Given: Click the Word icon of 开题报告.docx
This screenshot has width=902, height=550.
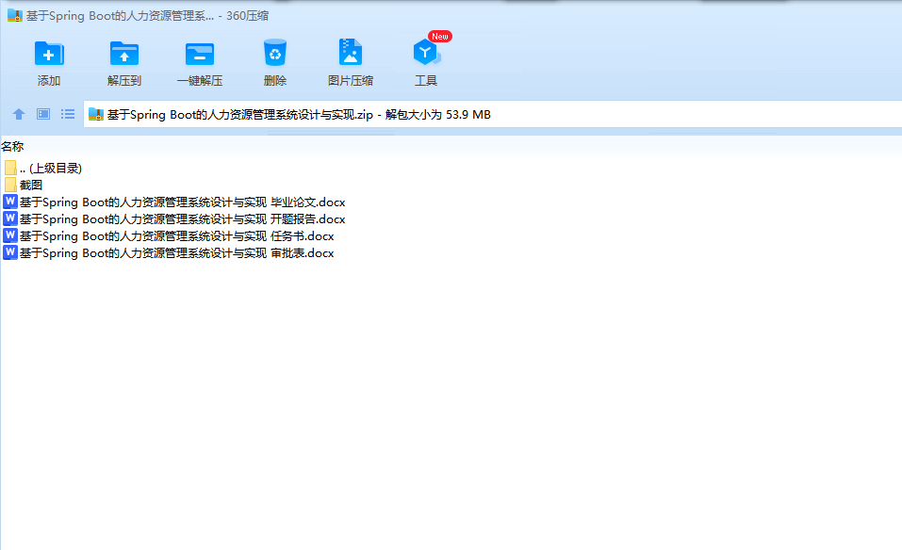Looking at the screenshot, I should [9, 218].
